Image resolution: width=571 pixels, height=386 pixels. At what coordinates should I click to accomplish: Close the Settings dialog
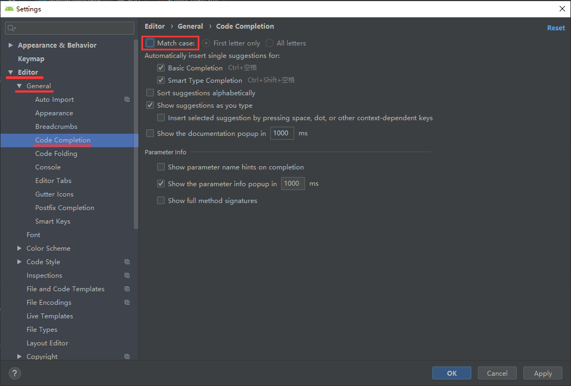pyautogui.click(x=562, y=9)
